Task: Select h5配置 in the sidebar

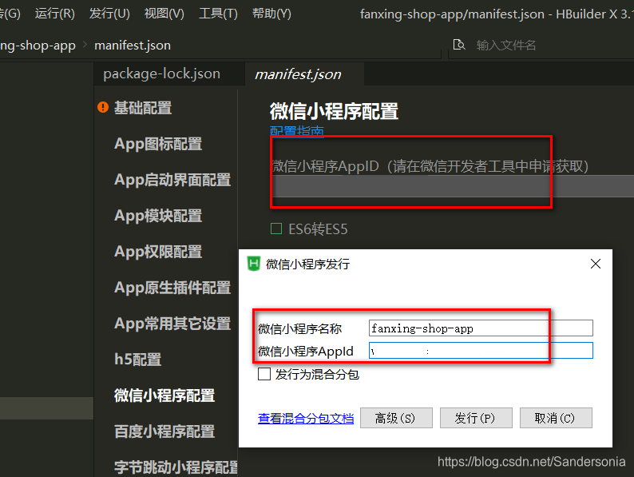Action: (138, 360)
